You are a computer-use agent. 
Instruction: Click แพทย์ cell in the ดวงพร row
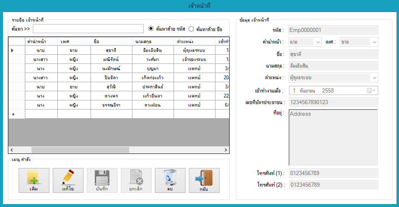pyautogui.click(x=194, y=96)
